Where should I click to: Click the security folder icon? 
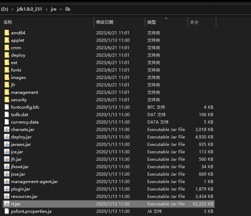pyautogui.click(x=7, y=100)
